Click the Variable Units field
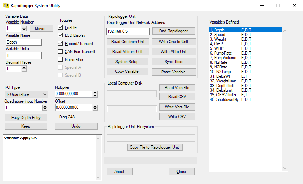303x184 pixels. [24, 56]
